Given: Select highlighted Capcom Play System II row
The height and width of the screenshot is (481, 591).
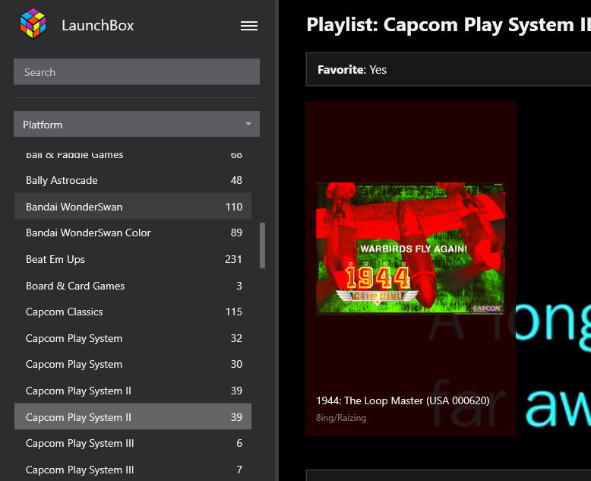Looking at the screenshot, I should (133, 416).
